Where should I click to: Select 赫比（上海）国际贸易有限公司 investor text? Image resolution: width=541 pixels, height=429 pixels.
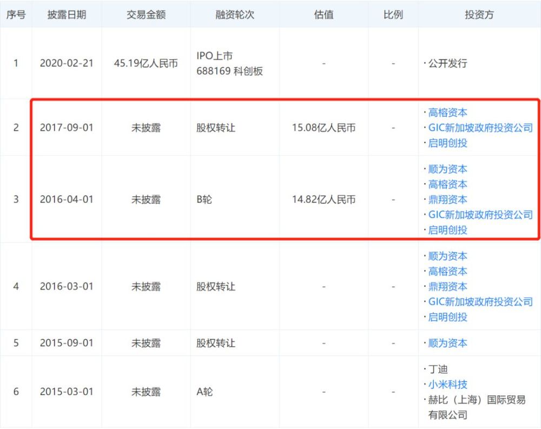tap(477, 407)
